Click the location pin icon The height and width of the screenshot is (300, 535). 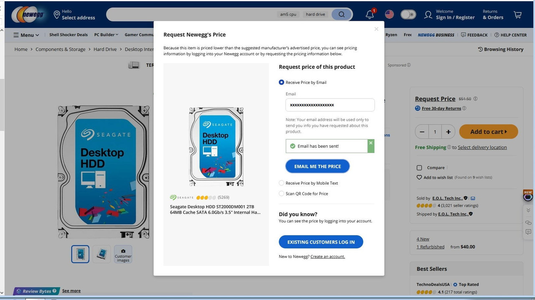coord(57,15)
